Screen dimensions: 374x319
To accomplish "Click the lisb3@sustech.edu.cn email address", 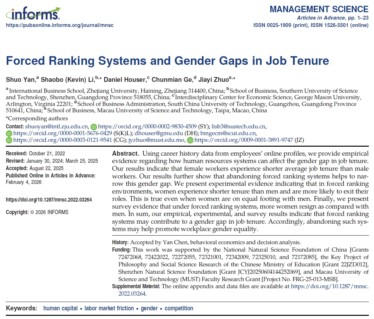I will click(238, 126).
